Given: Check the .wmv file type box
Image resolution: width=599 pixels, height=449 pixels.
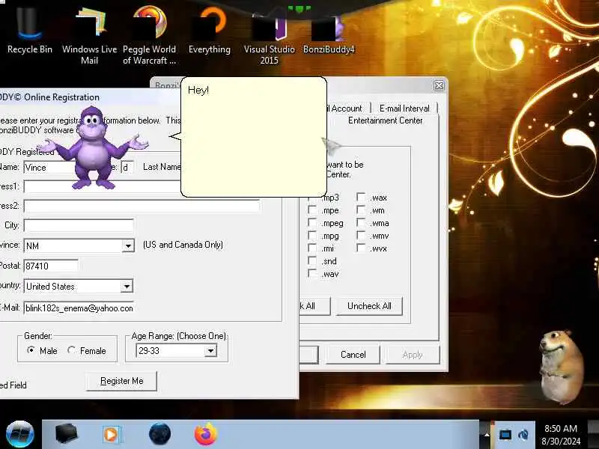Looking at the screenshot, I should (361, 235).
